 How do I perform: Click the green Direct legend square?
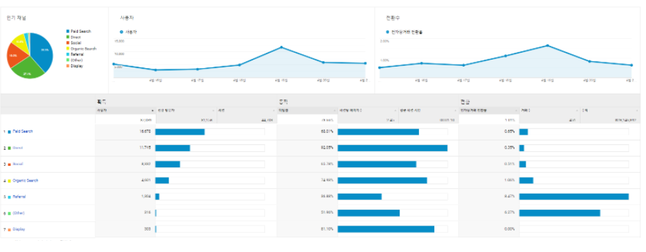(68, 37)
